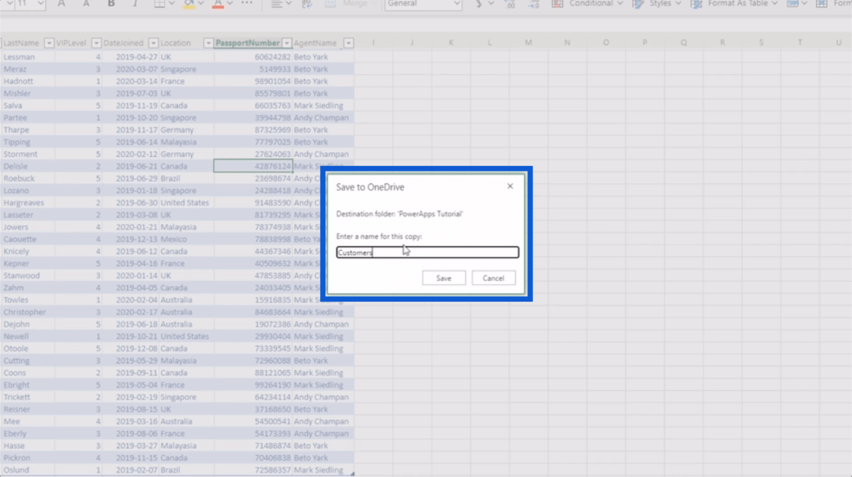The width and height of the screenshot is (852, 477).
Task: Open the PassportNumber column filter dropdown
Action: point(287,43)
